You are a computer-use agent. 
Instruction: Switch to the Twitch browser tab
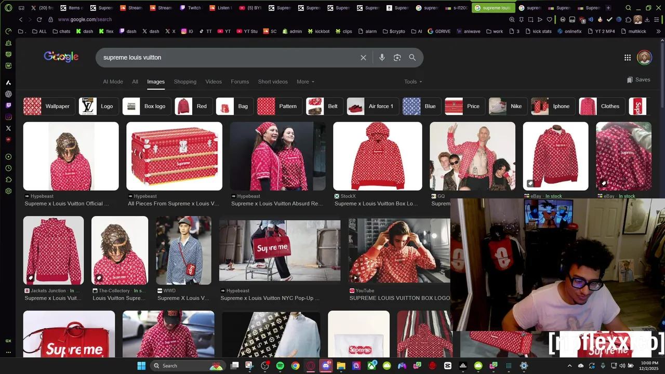191,8
